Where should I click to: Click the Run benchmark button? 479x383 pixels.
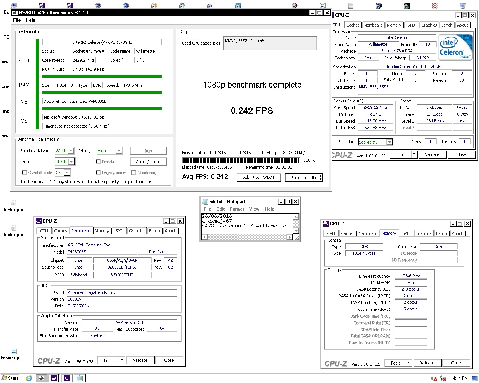[148, 151]
